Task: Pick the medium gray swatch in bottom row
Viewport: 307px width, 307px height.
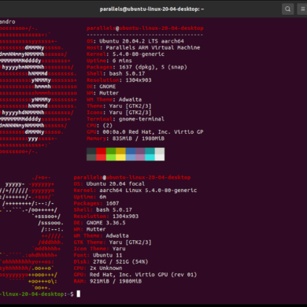Action: (91, 157)
